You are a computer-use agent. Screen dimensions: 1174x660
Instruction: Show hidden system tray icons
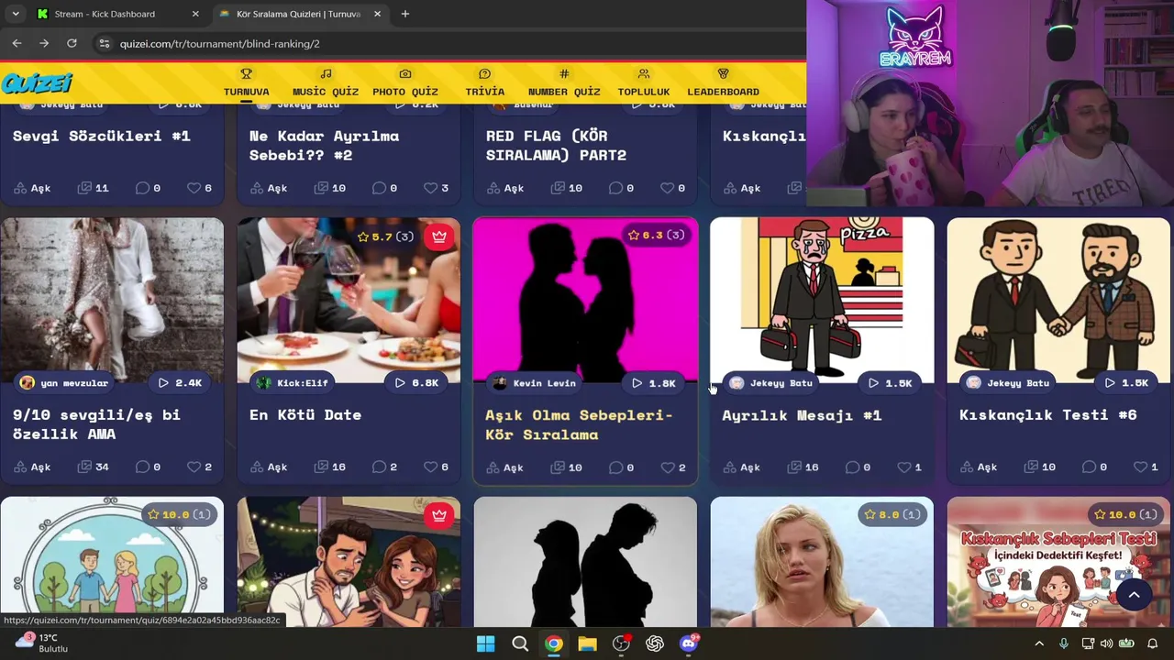(1038, 643)
